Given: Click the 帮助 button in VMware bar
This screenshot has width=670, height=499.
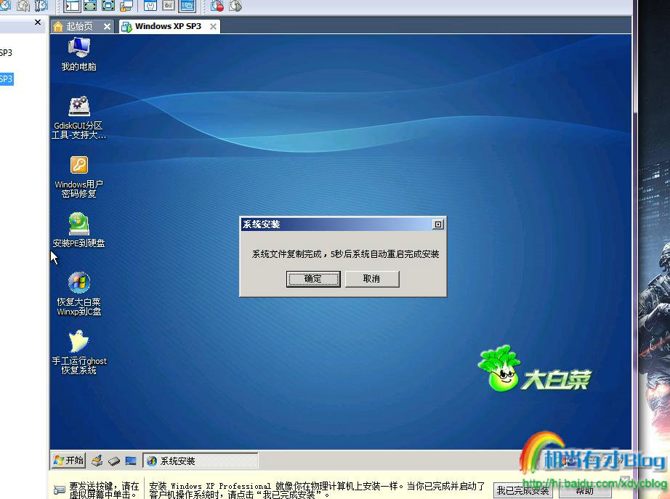Looking at the screenshot, I should click(x=584, y=491).
